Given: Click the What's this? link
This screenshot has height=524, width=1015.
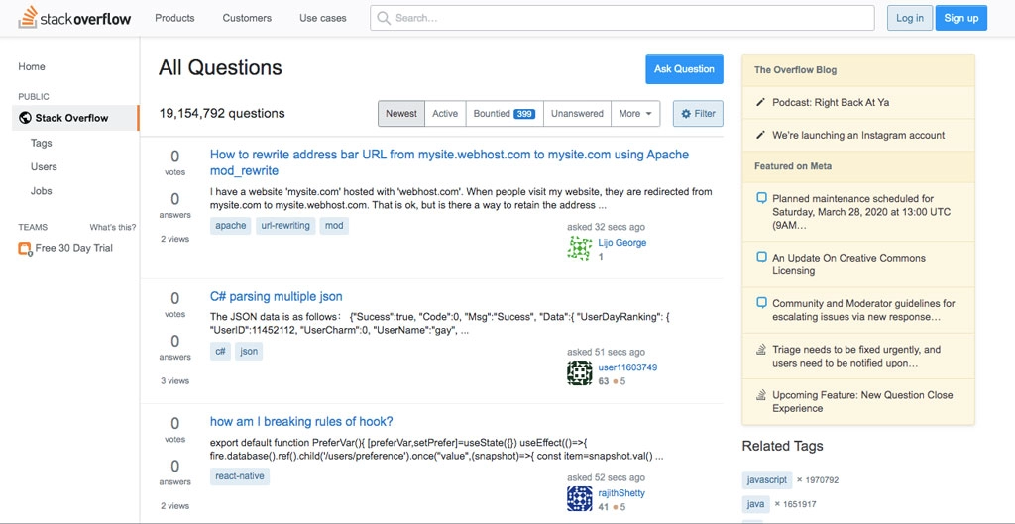Looking at the screenshot, I should tap(113, 227).
